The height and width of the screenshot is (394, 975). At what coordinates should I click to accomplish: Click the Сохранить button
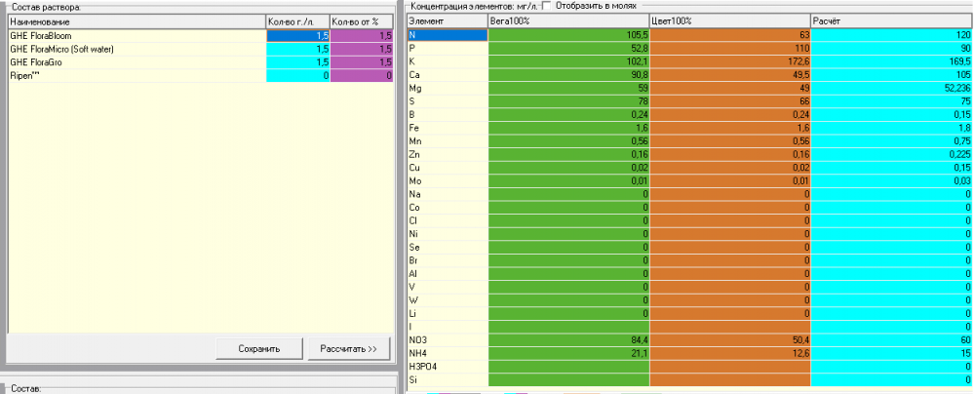point(258,349)
